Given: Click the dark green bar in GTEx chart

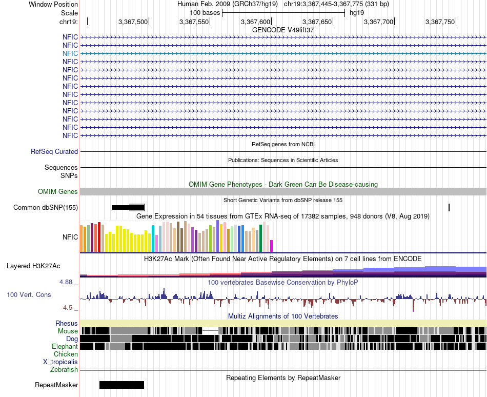Looking at the screenshot, I should pyautogui.click(x=261, y=239).
